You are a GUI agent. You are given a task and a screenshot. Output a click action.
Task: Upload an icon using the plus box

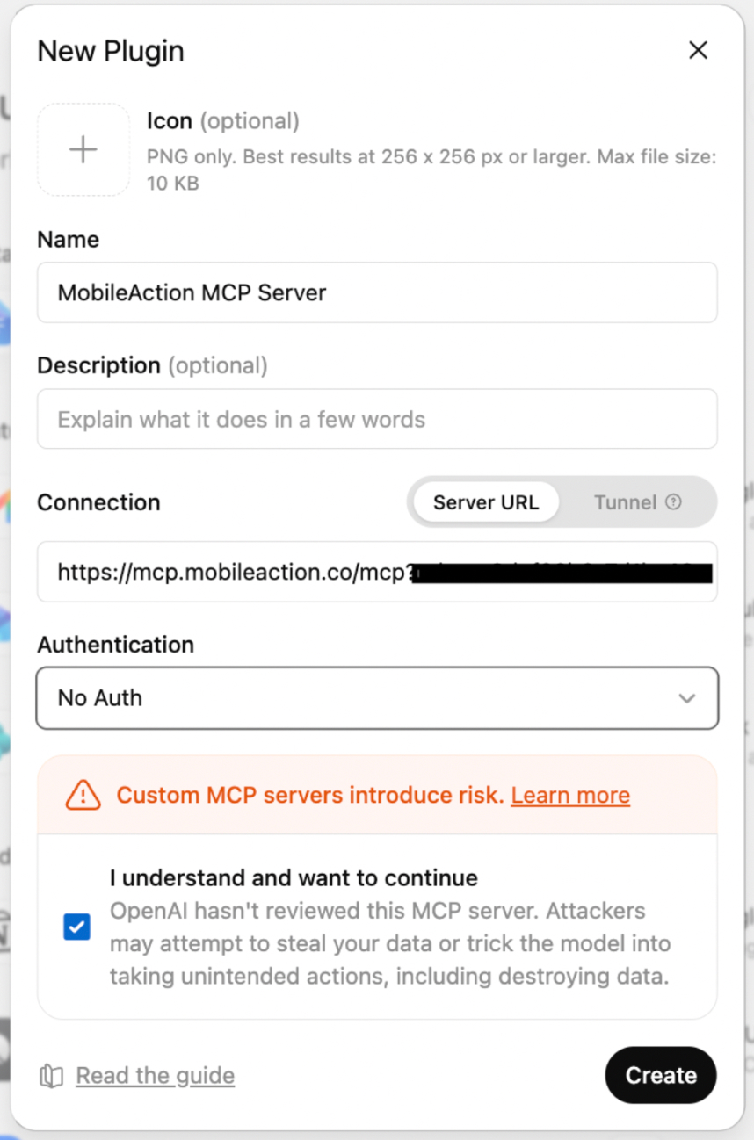pos(83,149)
